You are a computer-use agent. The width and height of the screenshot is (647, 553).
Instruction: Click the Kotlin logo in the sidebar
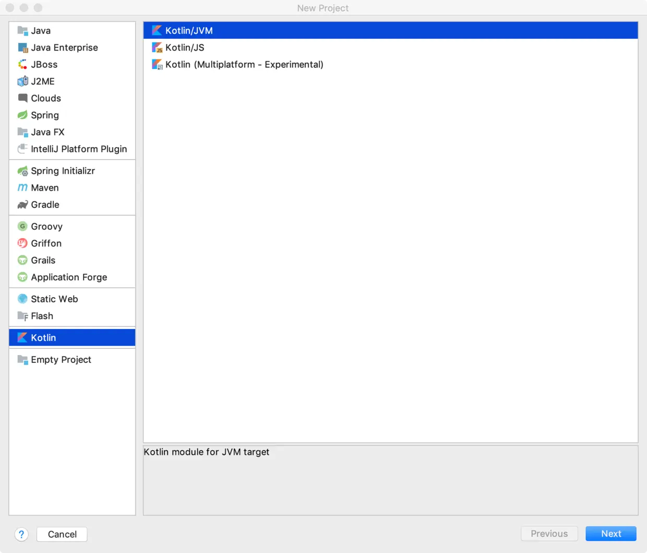22,338
